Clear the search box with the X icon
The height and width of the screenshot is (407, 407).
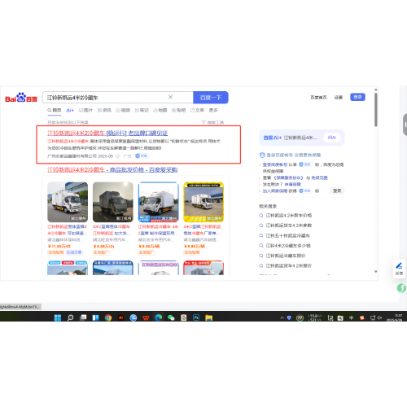pyautogui.click(x=170, y=97)
